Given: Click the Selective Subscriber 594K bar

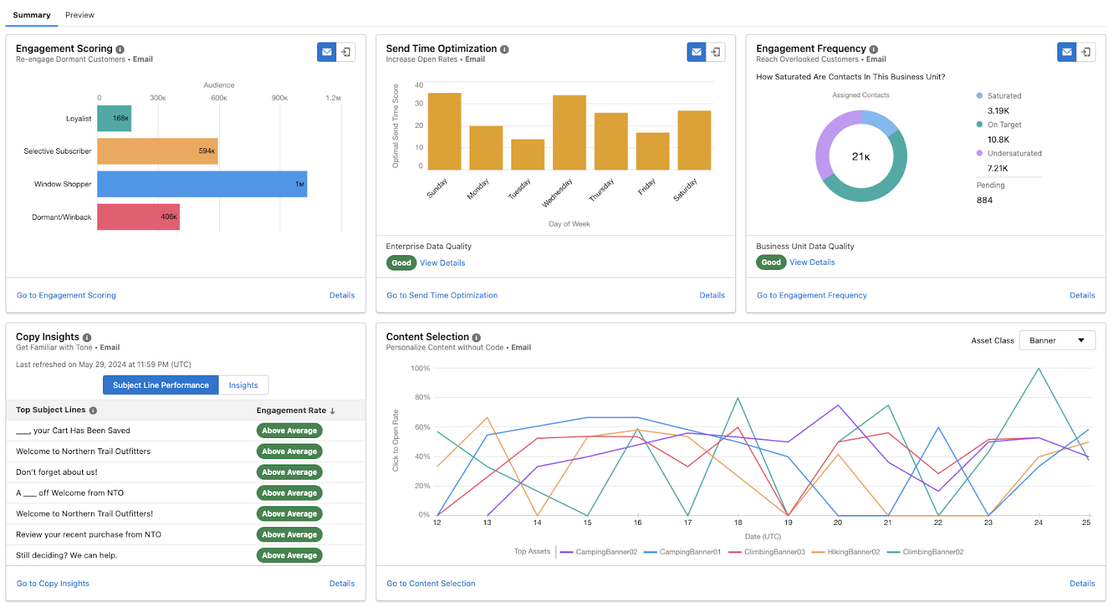Looking at the screenshot, I should coord(157,151).
